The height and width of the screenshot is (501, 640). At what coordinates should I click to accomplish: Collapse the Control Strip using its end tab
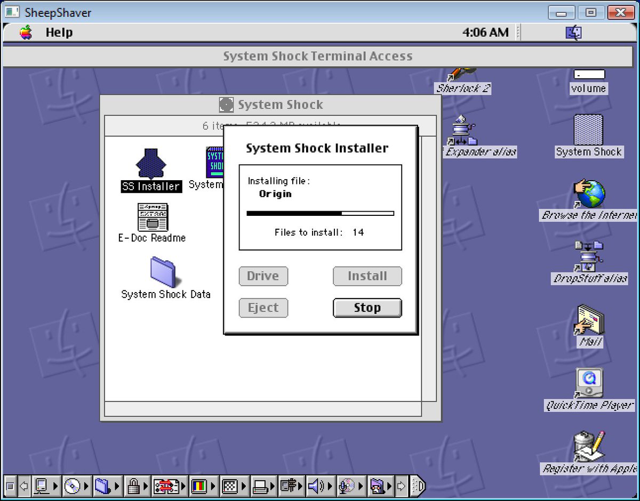[x=418, y=486]
